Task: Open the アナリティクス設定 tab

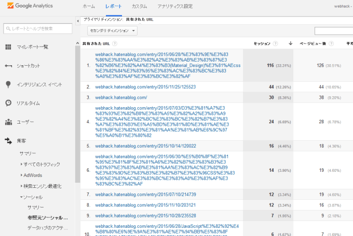Action: tap(175, 6)
